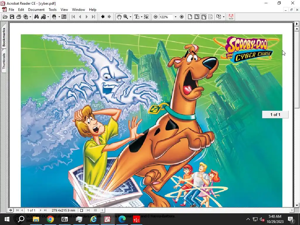This screenshot has height=225, width=300.
Task: Open the Tools menu
Action: pos(52,10)
